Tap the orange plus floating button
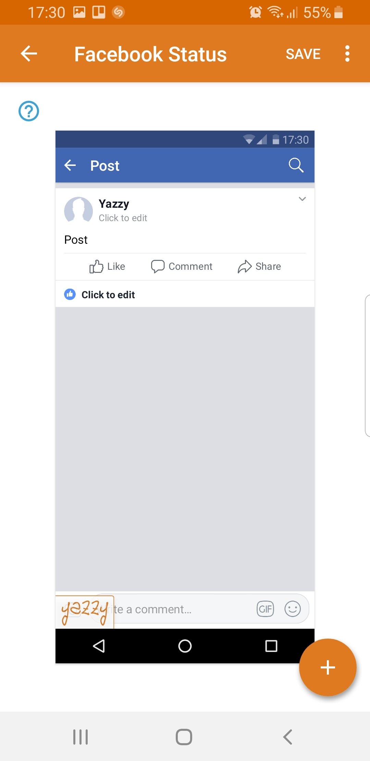 328,667
